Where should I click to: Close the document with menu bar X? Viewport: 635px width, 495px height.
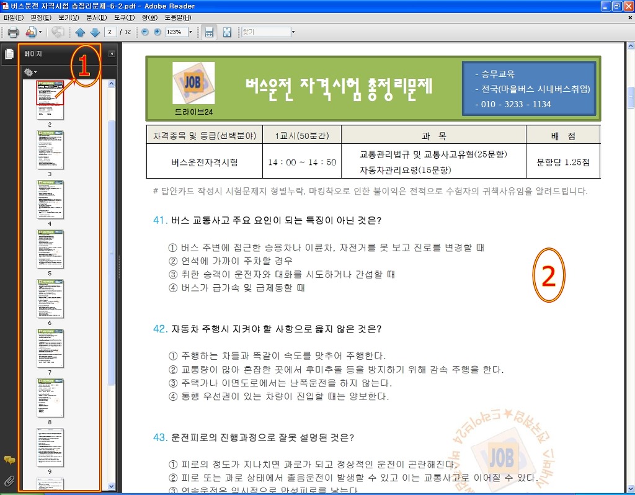tap(630, 18)
